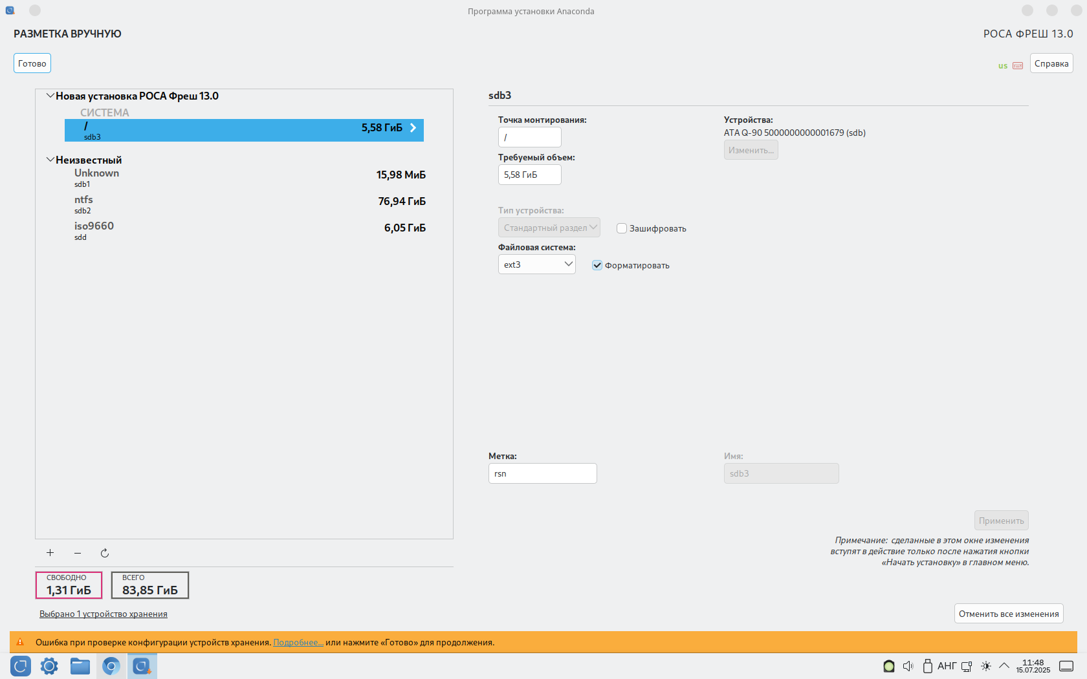Click the ATA Q-90 device text
1087x679 pixels.
pyautogui.click(x=795, y=133)
